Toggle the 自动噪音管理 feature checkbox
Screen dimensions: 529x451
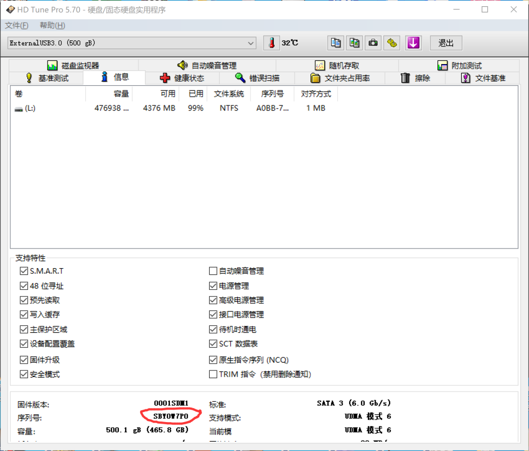tap(213, 271)
